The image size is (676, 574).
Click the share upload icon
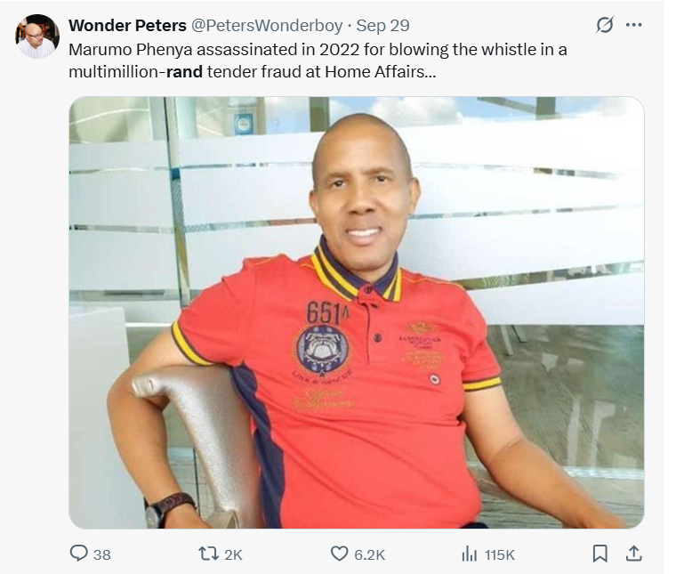point(633,554)
